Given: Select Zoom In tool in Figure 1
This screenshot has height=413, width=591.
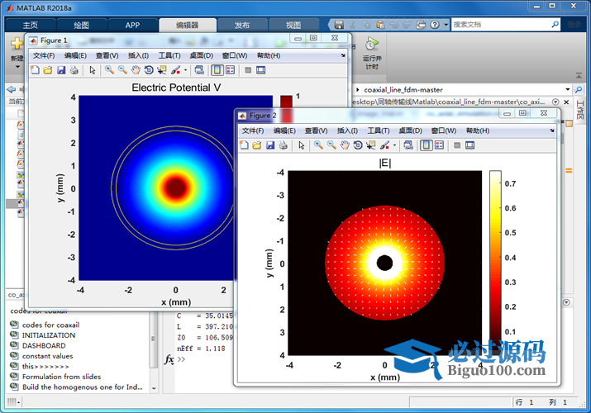Looking at the screenshot, I should click(x=109, y=70).
